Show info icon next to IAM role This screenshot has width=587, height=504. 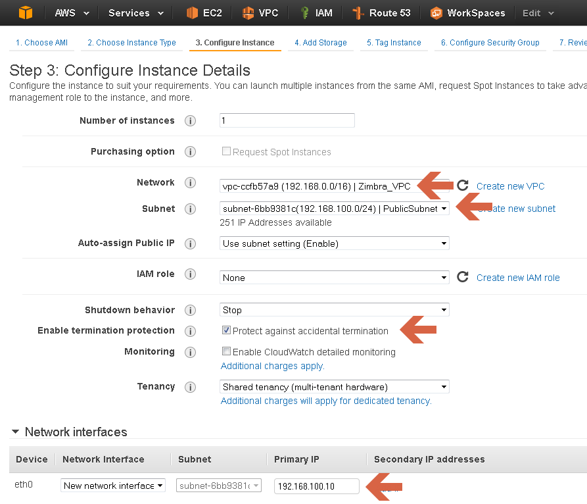190,274
